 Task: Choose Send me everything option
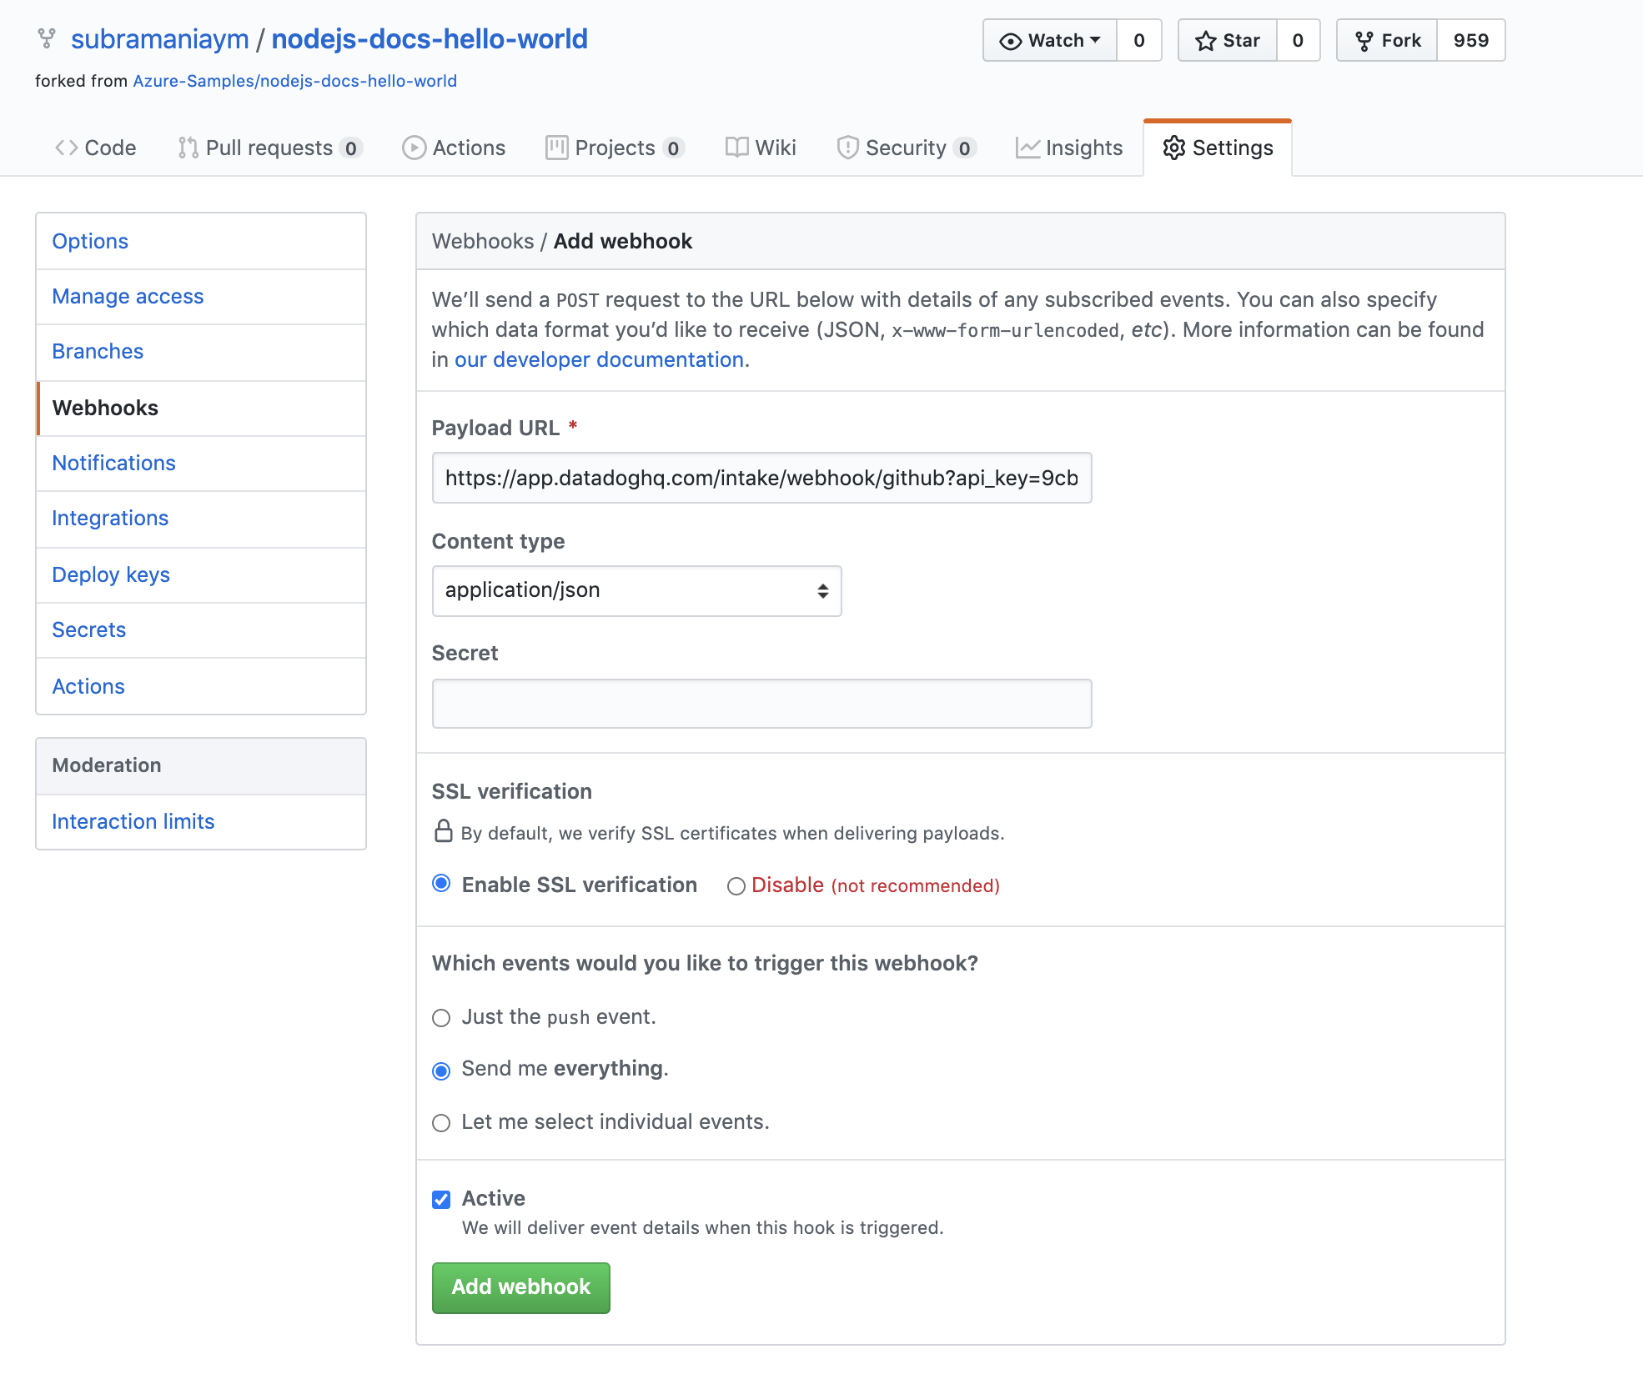tap(441, 1071)
